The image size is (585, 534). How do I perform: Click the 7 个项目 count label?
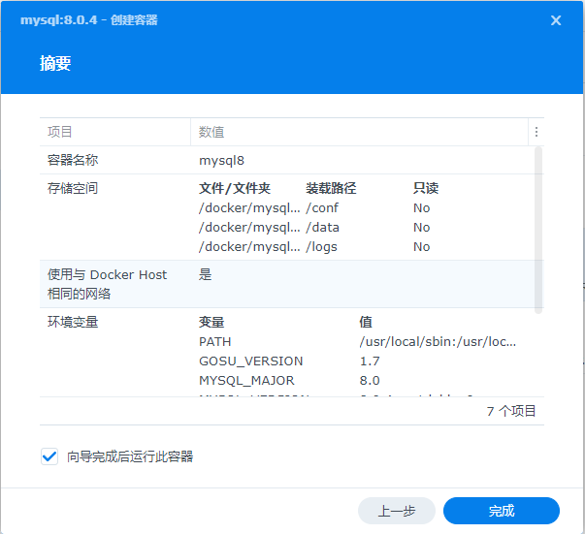click(x=511, y=411)
